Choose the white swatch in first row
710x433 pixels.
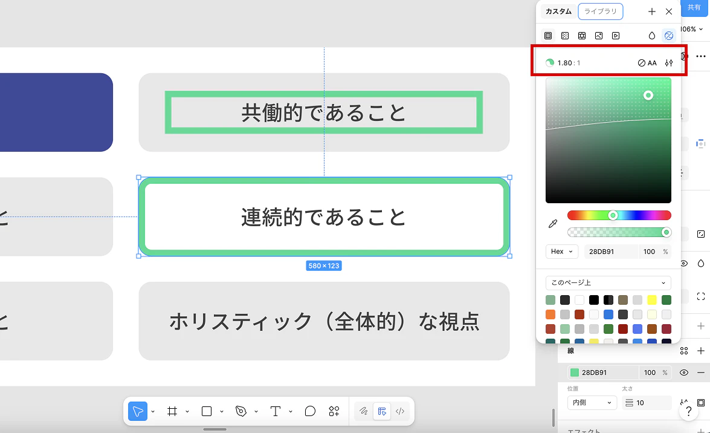(x=579, y=300)
